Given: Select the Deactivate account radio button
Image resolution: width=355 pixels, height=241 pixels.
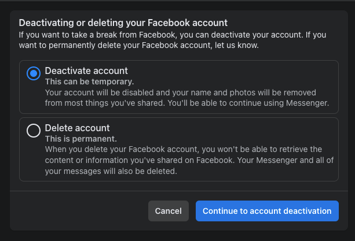Looking at the screenshot, I should click(x=34, y=73).
